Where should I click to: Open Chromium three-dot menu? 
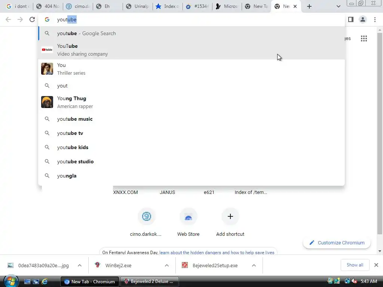(x=375, y=19)
